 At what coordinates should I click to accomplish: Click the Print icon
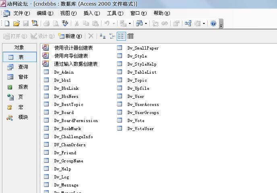pyautogui.click(x=47, y=23)
